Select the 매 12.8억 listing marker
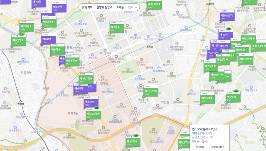The height and width of the screenshot is (151, 266). click(154, 5)
